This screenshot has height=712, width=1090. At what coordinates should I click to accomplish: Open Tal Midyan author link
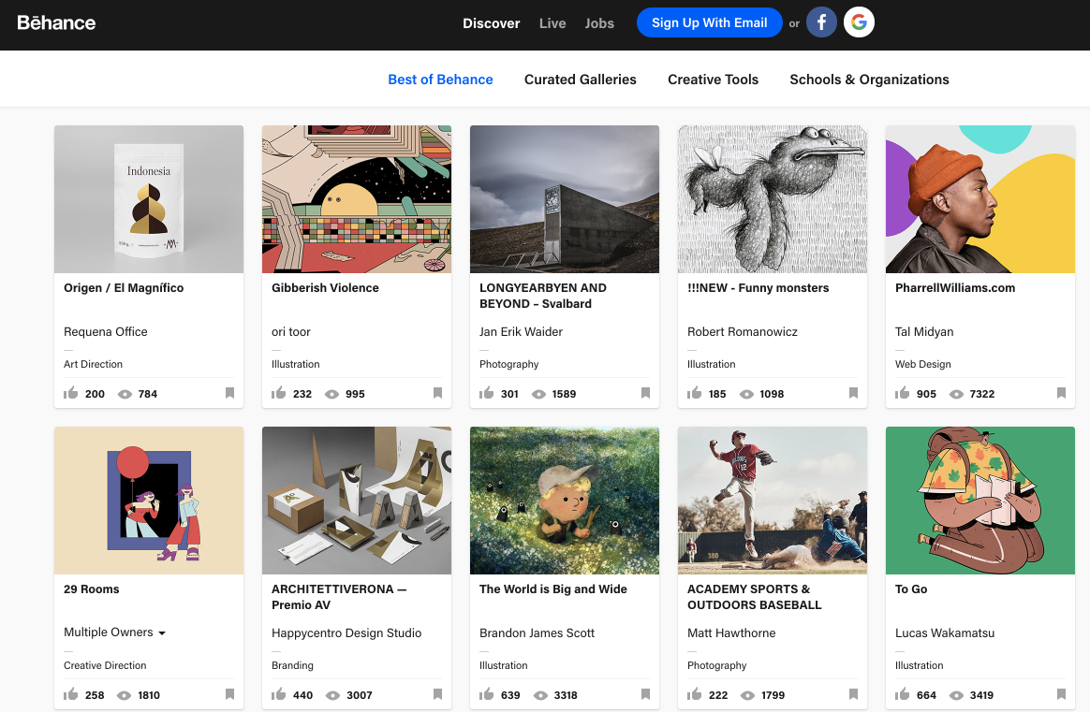tap(924, 331)
